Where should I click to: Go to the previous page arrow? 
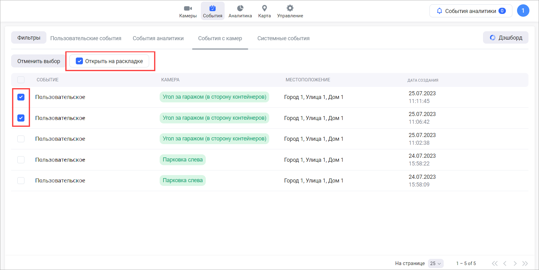click(505, 264)
